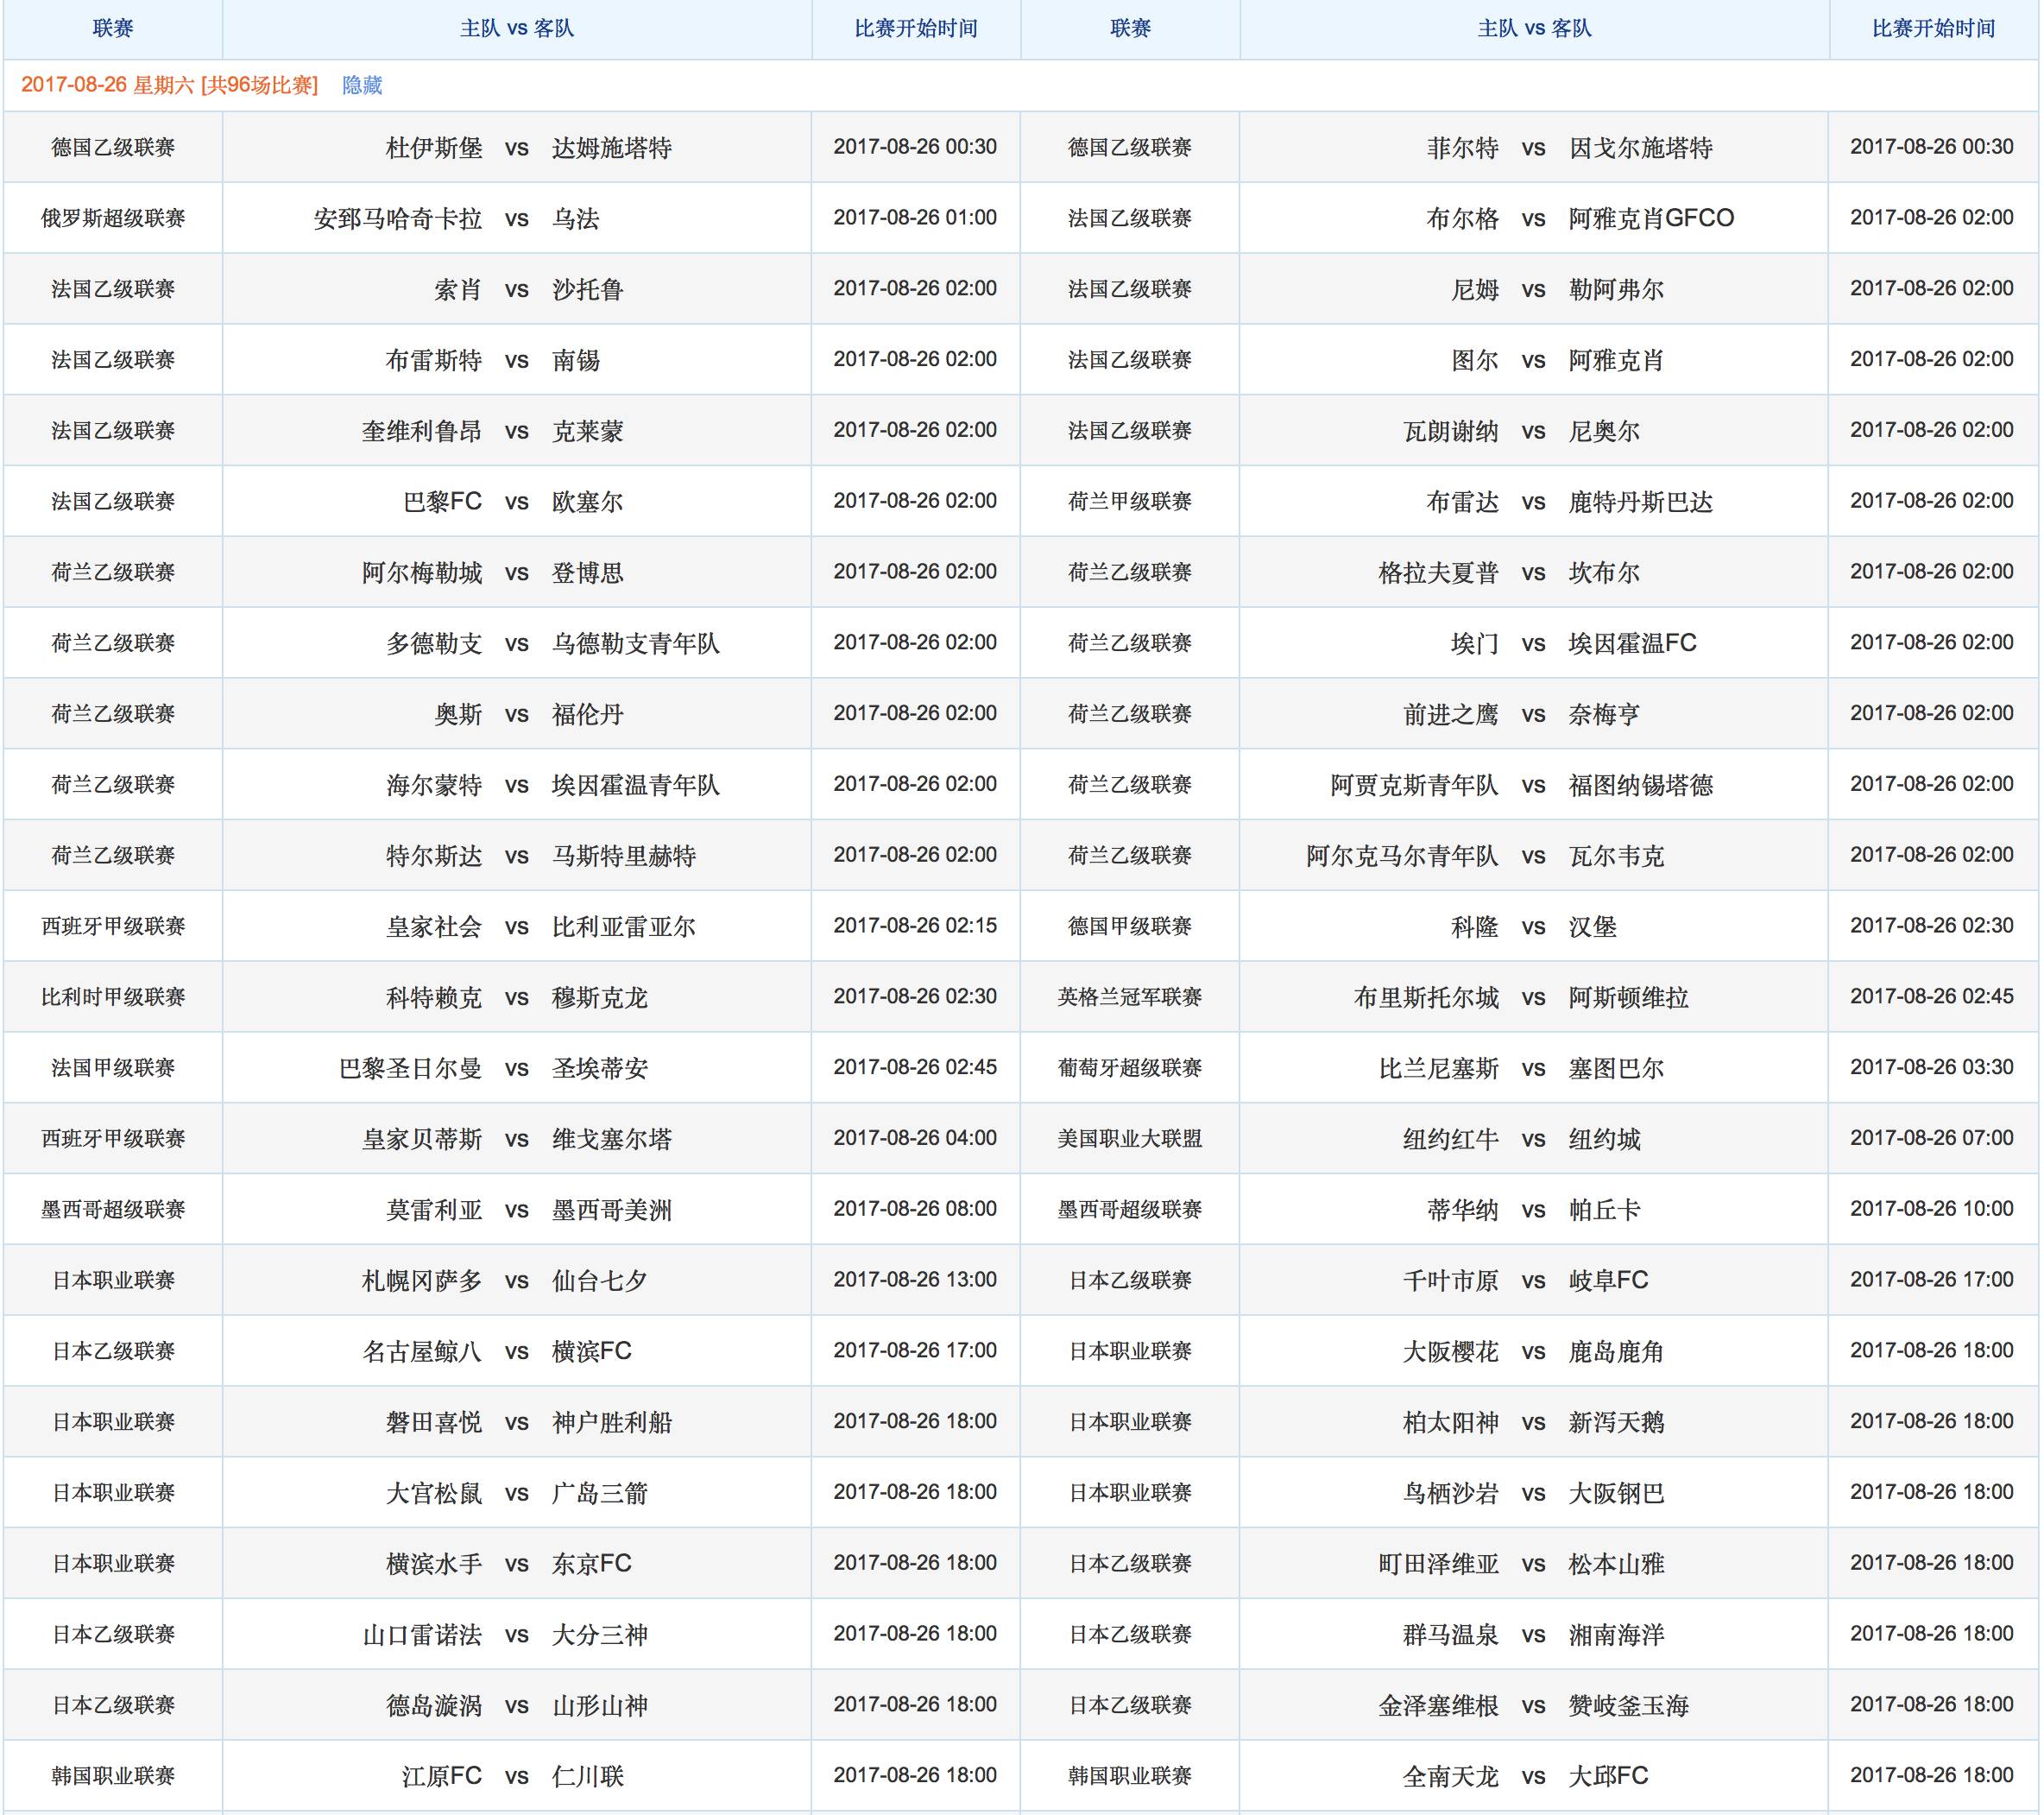
Task: Click the 隐藏 link to hide matches
Action: [x=362, y=85]
